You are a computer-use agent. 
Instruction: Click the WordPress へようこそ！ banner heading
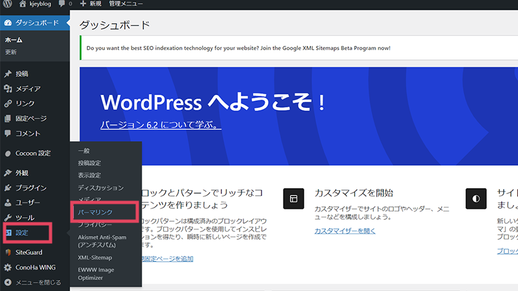[214, 102]
